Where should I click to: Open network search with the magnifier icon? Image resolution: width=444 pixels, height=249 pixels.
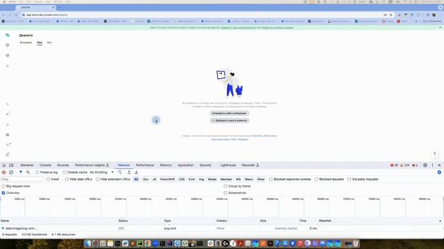28,172
